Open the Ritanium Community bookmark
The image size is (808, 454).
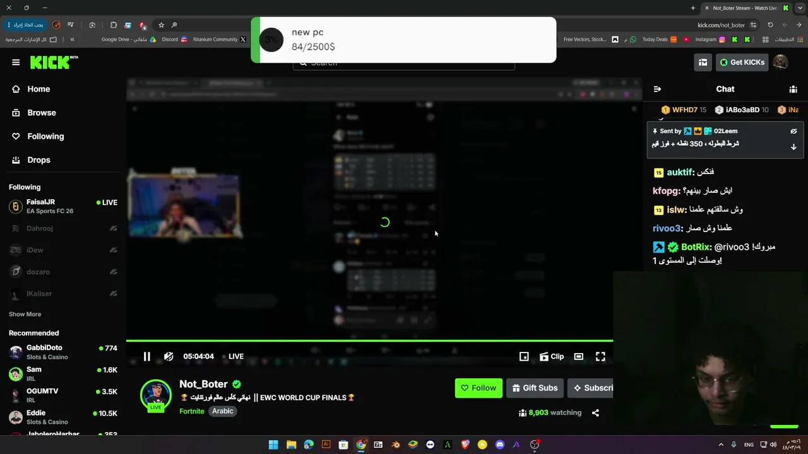[x=219, y=39]
